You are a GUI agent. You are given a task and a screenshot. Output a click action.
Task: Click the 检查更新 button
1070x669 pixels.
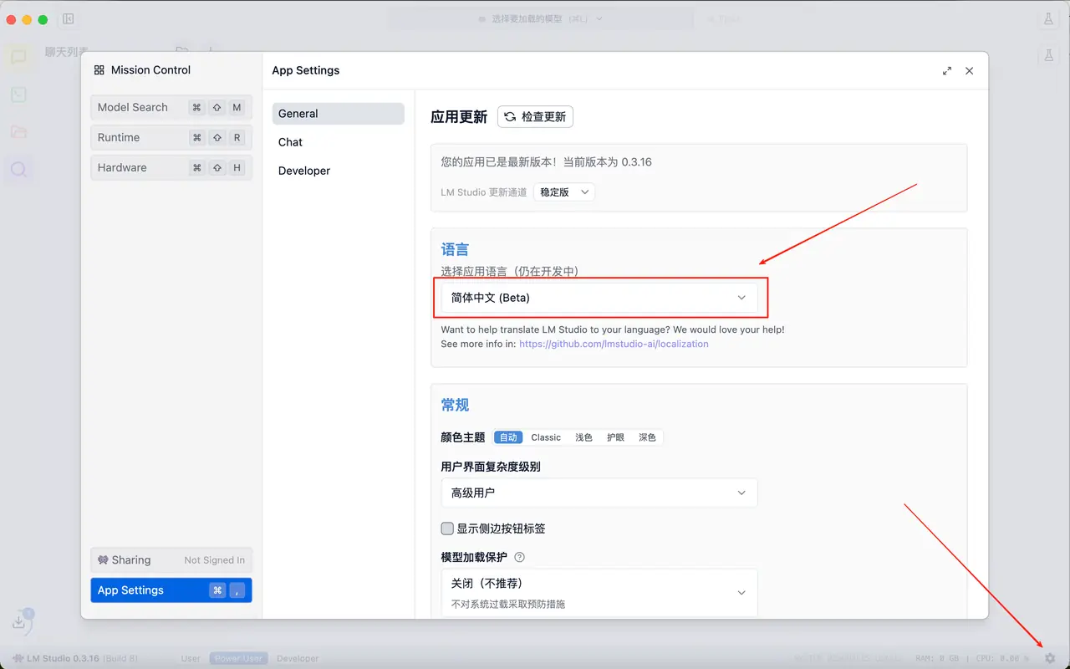click(535, 117)
